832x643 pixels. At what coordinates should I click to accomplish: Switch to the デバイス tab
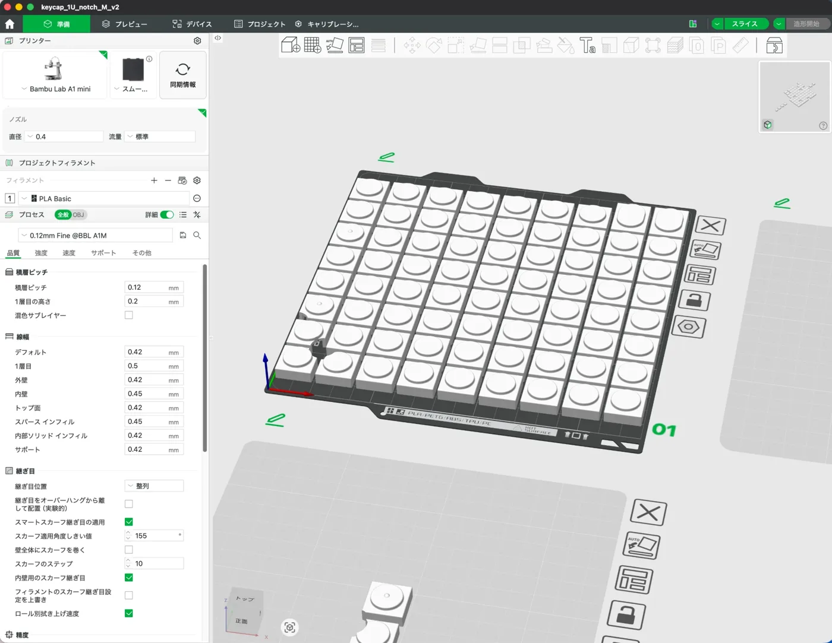[x=192, y=24]
